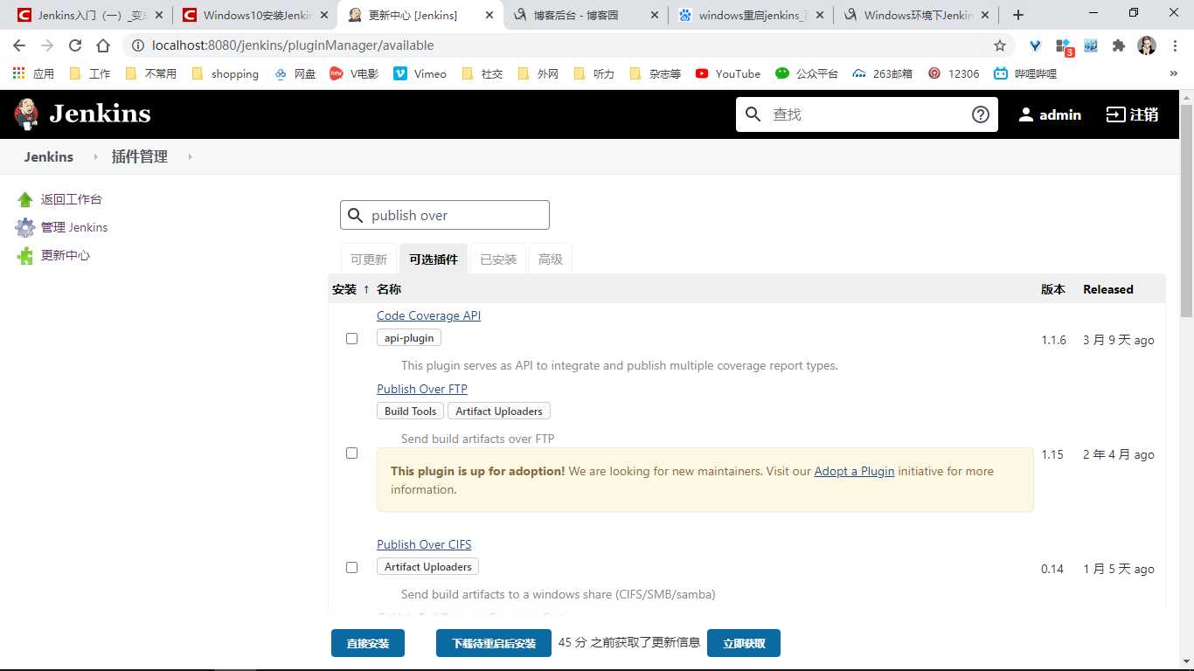
Task: Bookmark this page with the star icon
Action: [x=1000, y=45]
